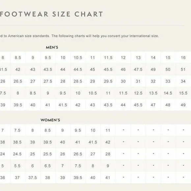Click the 25.5 cell in women's chart
Viewport: 191px width, 191px height.
click(47, 154)
